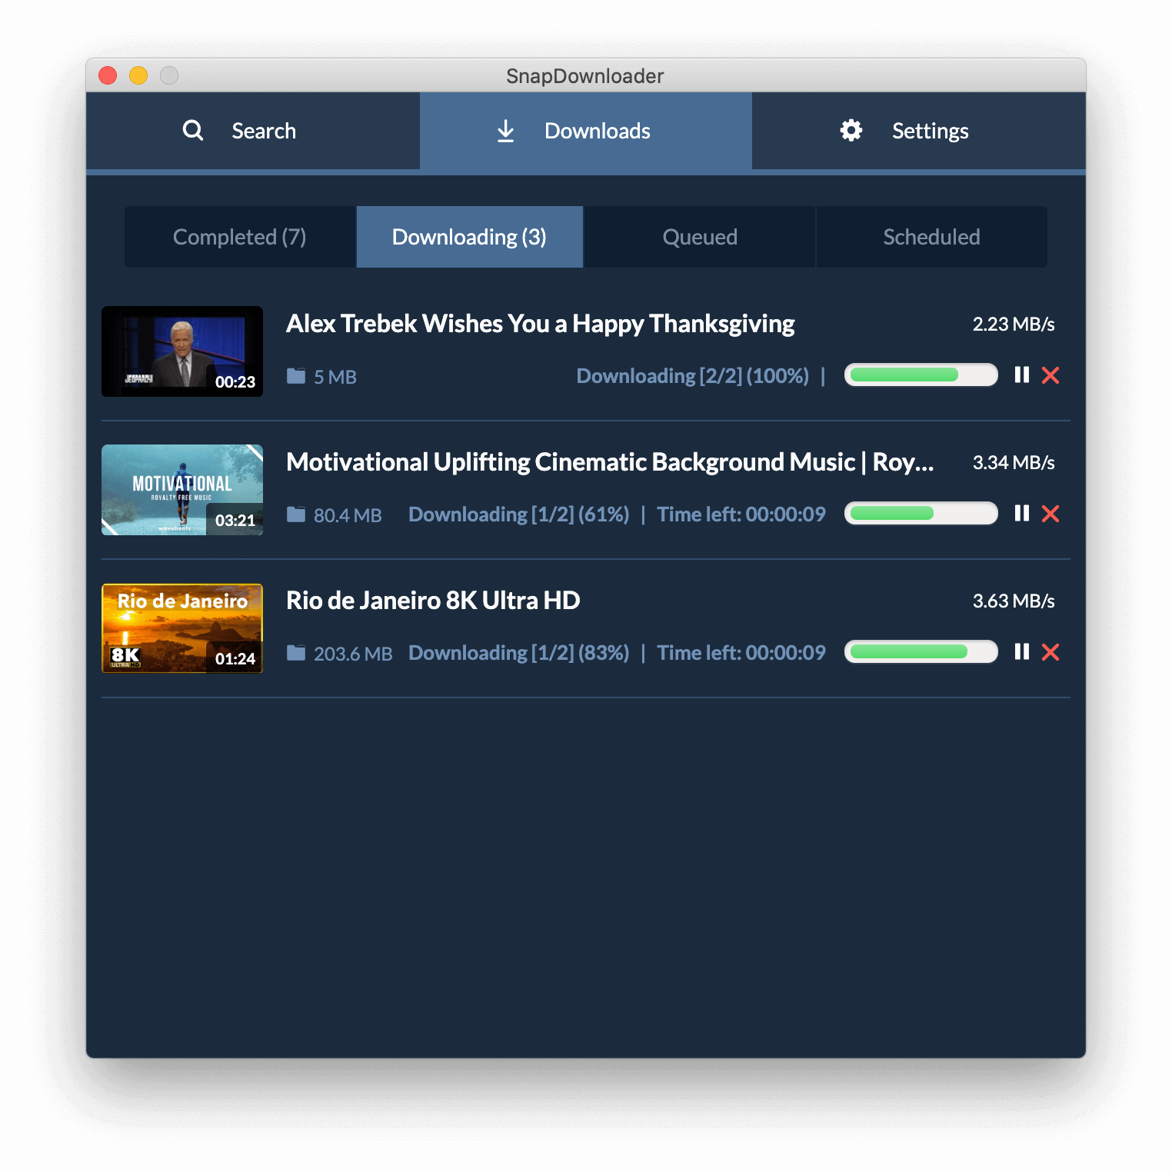Click the Downloading (3) tab
1172x1172 pixels.
tap(469, 237)
